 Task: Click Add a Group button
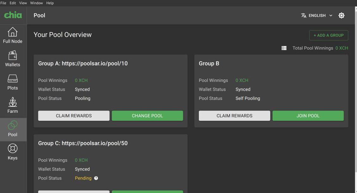coord(329,35)
